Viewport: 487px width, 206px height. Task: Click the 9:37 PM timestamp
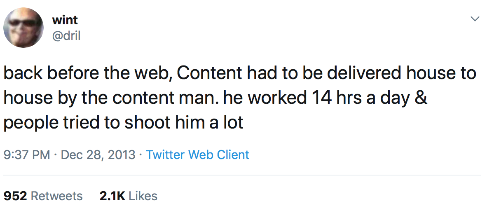click(26, 155)
